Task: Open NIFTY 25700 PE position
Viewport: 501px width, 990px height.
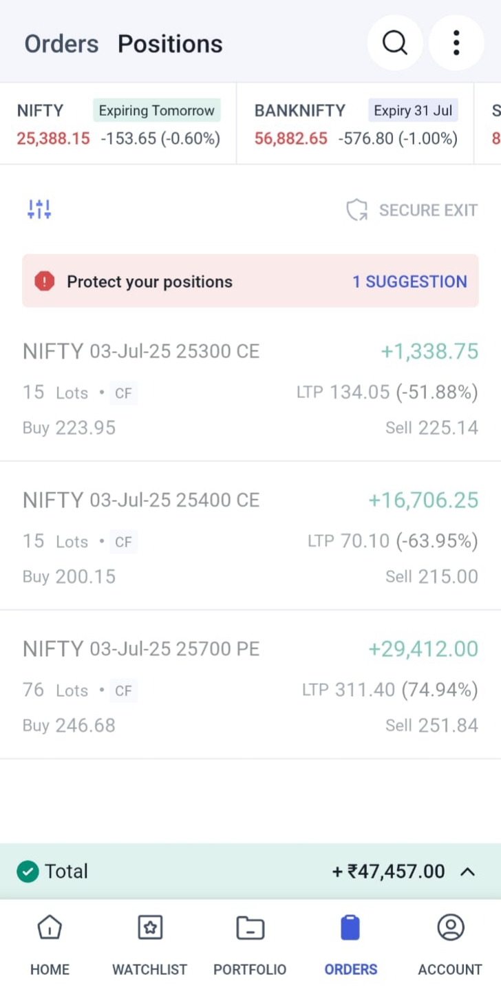Action: pyautogui.click(x=250, y=686)
